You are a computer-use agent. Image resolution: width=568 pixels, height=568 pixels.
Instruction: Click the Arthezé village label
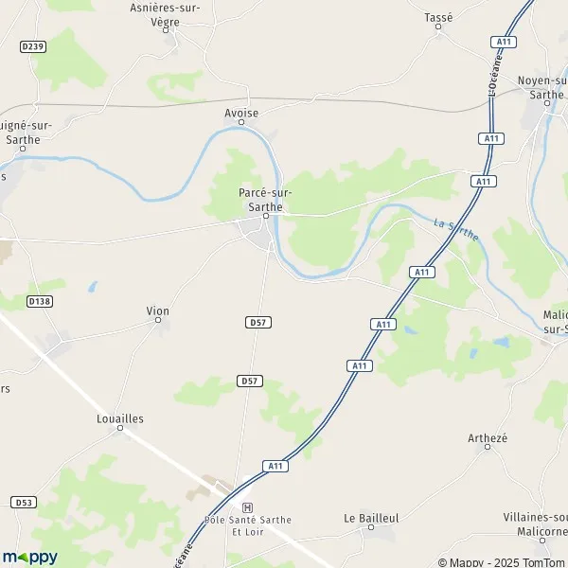488,438
